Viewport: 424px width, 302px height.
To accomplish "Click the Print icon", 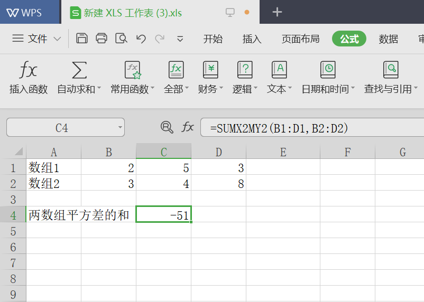I will point(102,39).
